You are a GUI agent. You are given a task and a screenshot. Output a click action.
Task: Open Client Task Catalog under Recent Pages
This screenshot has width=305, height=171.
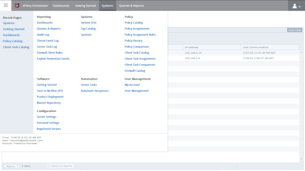click(16, 47)
